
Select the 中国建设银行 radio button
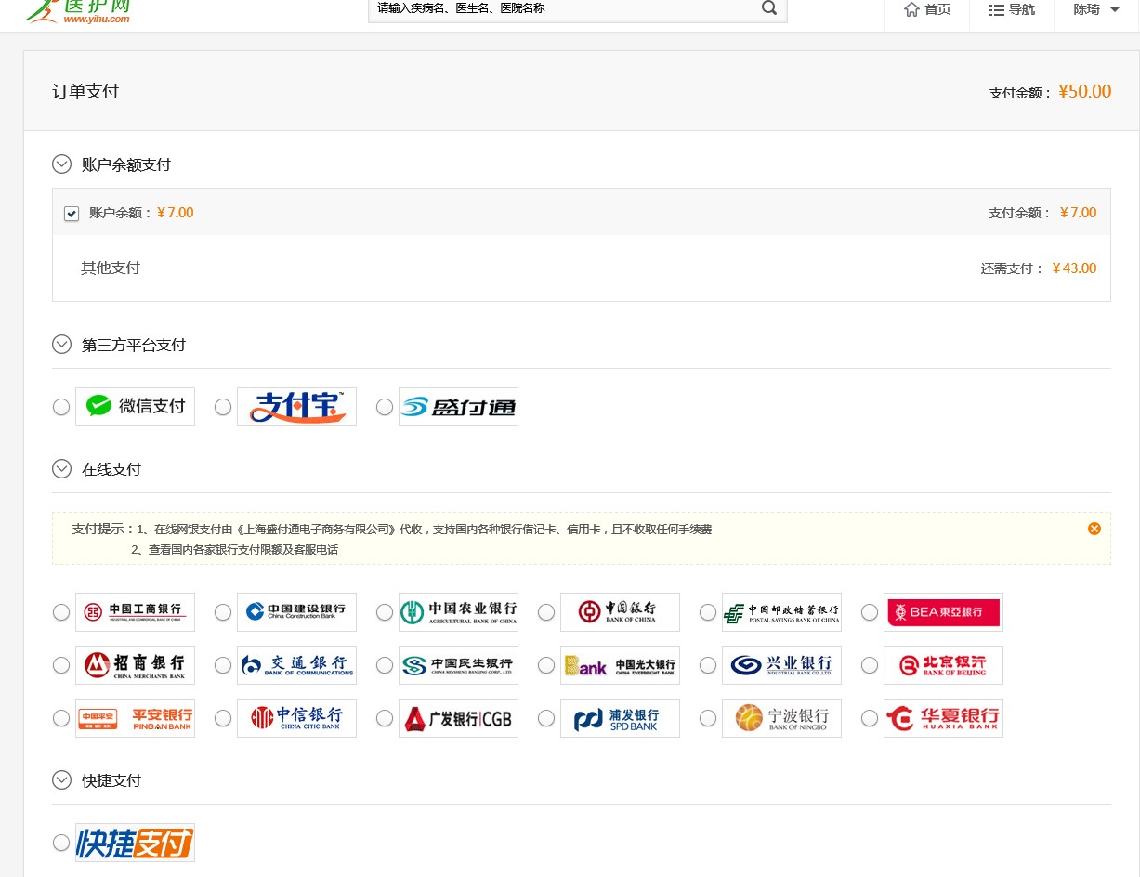[x=223, y=612]
